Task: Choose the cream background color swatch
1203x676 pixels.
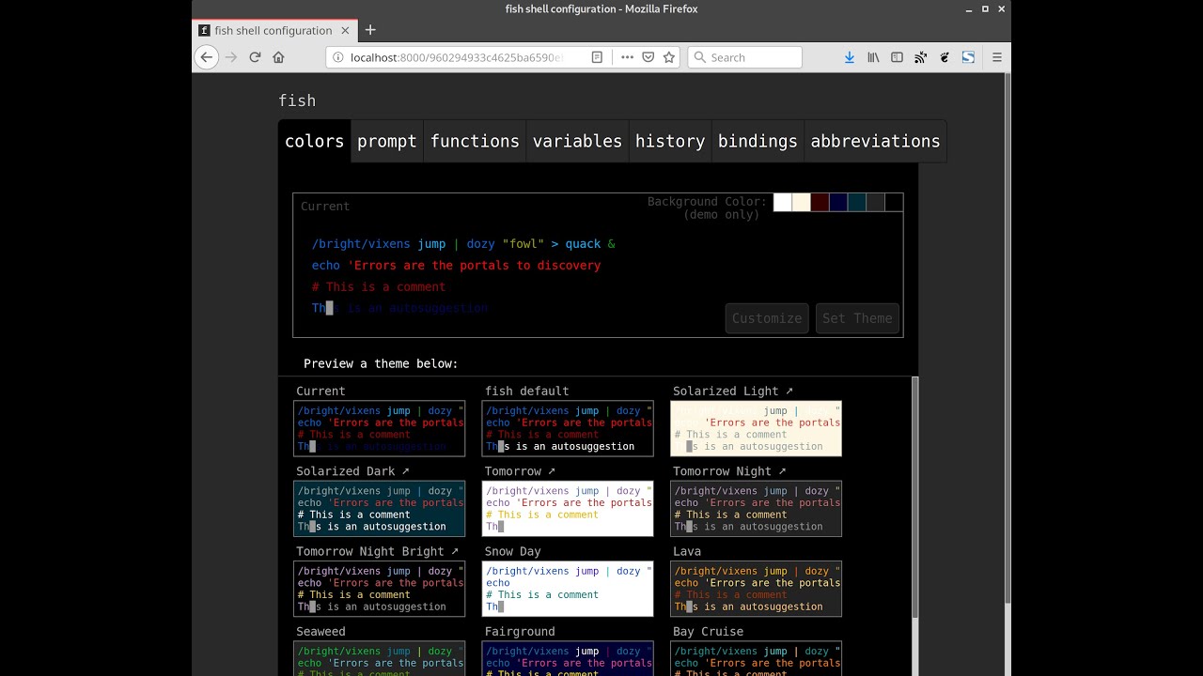Action: coord(801,202)
